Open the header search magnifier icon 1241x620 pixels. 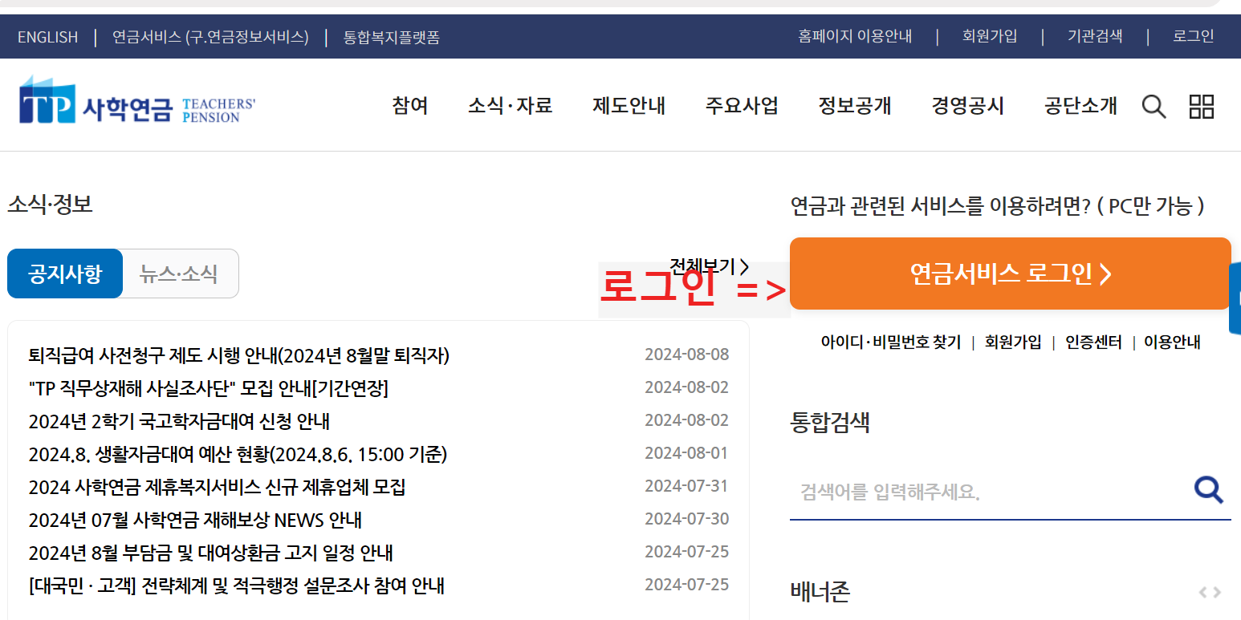point(1154,106)
